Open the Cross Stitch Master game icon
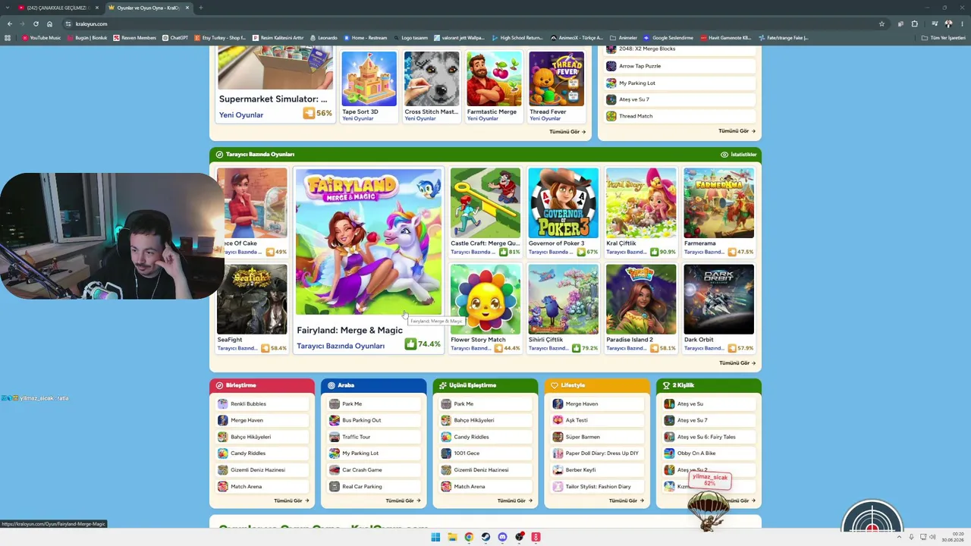 point(432,79)
